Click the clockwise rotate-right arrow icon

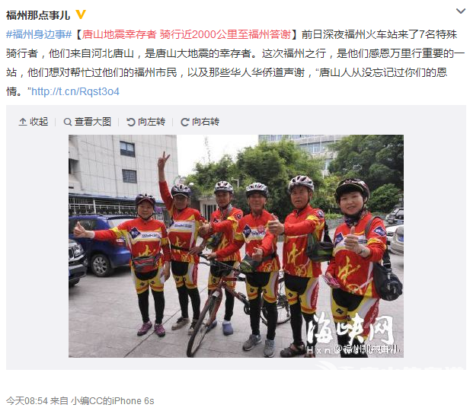tap(185, 122)
